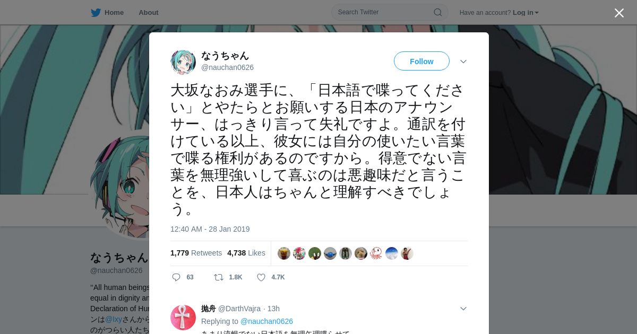Go to the Home menu item
The height and width of the screenshot is (334, 637).
[x=114, y=12]
